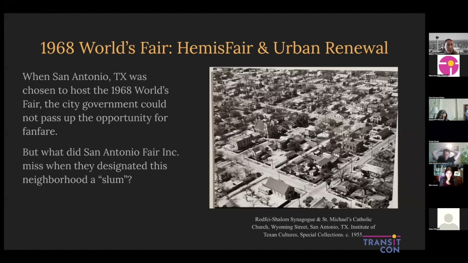
Task: Click the TransitCon logo on the slide
Action: 382,244
